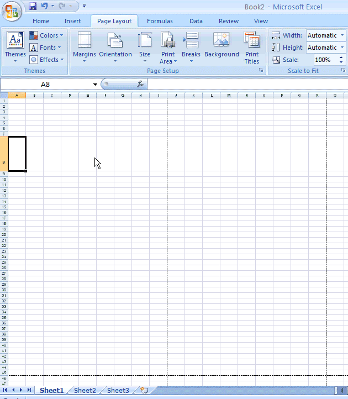Open the Width Automatic dropdown
Viewport: 348px width, 399px height.
[342, 35]
